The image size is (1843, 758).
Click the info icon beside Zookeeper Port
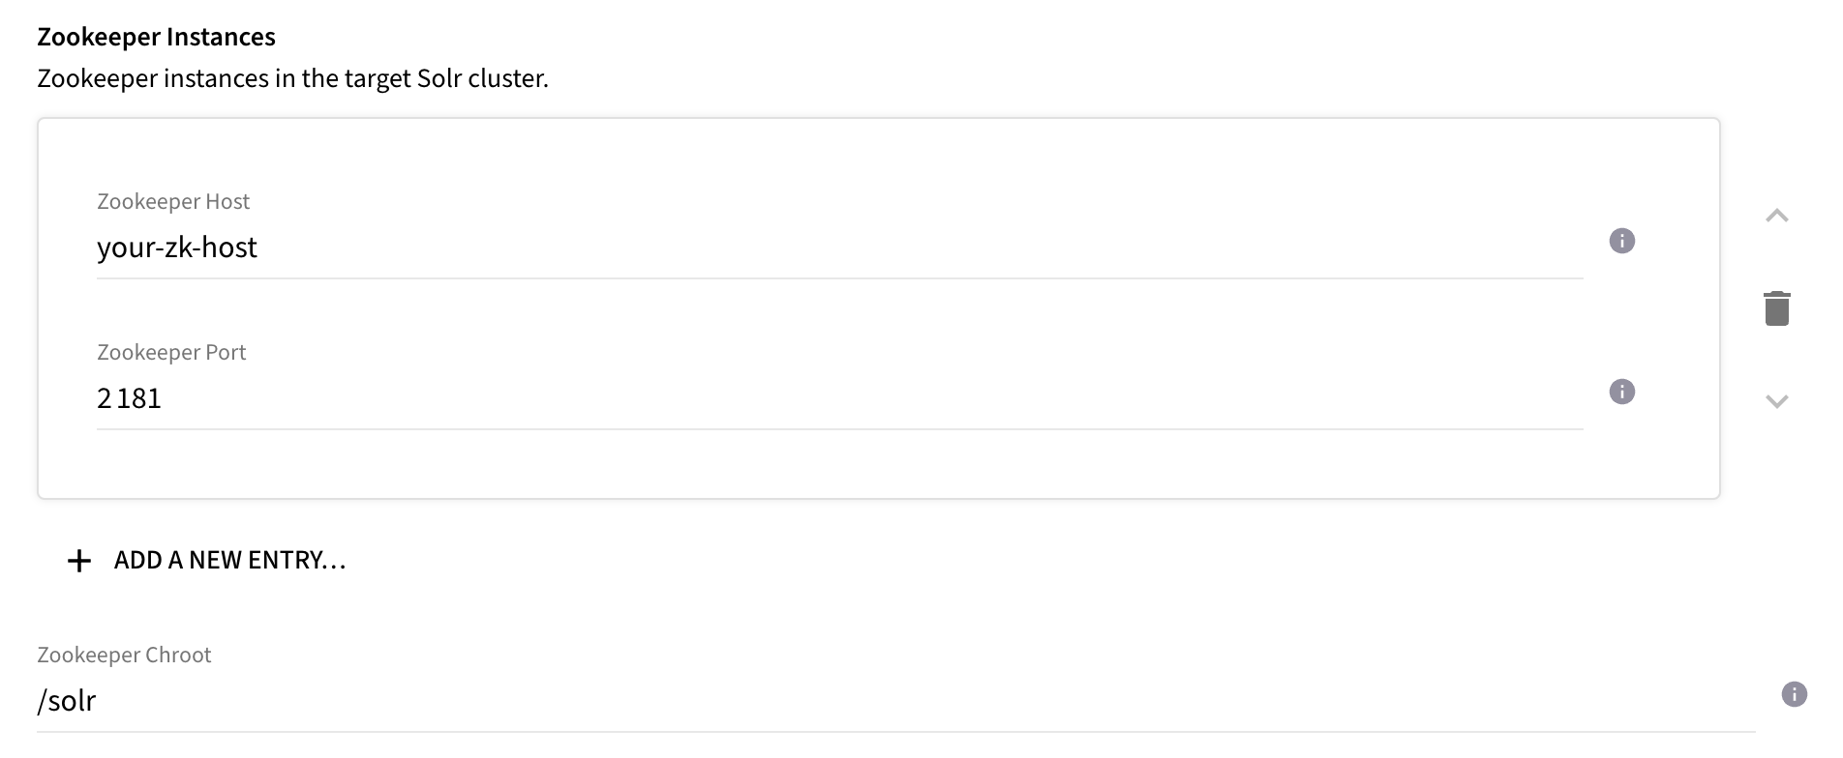1621,392
